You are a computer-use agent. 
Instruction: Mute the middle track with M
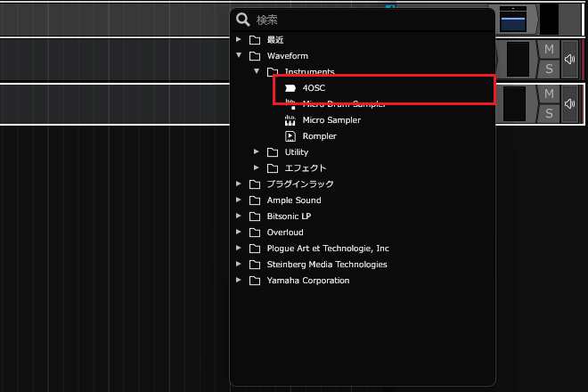point(549,49)
